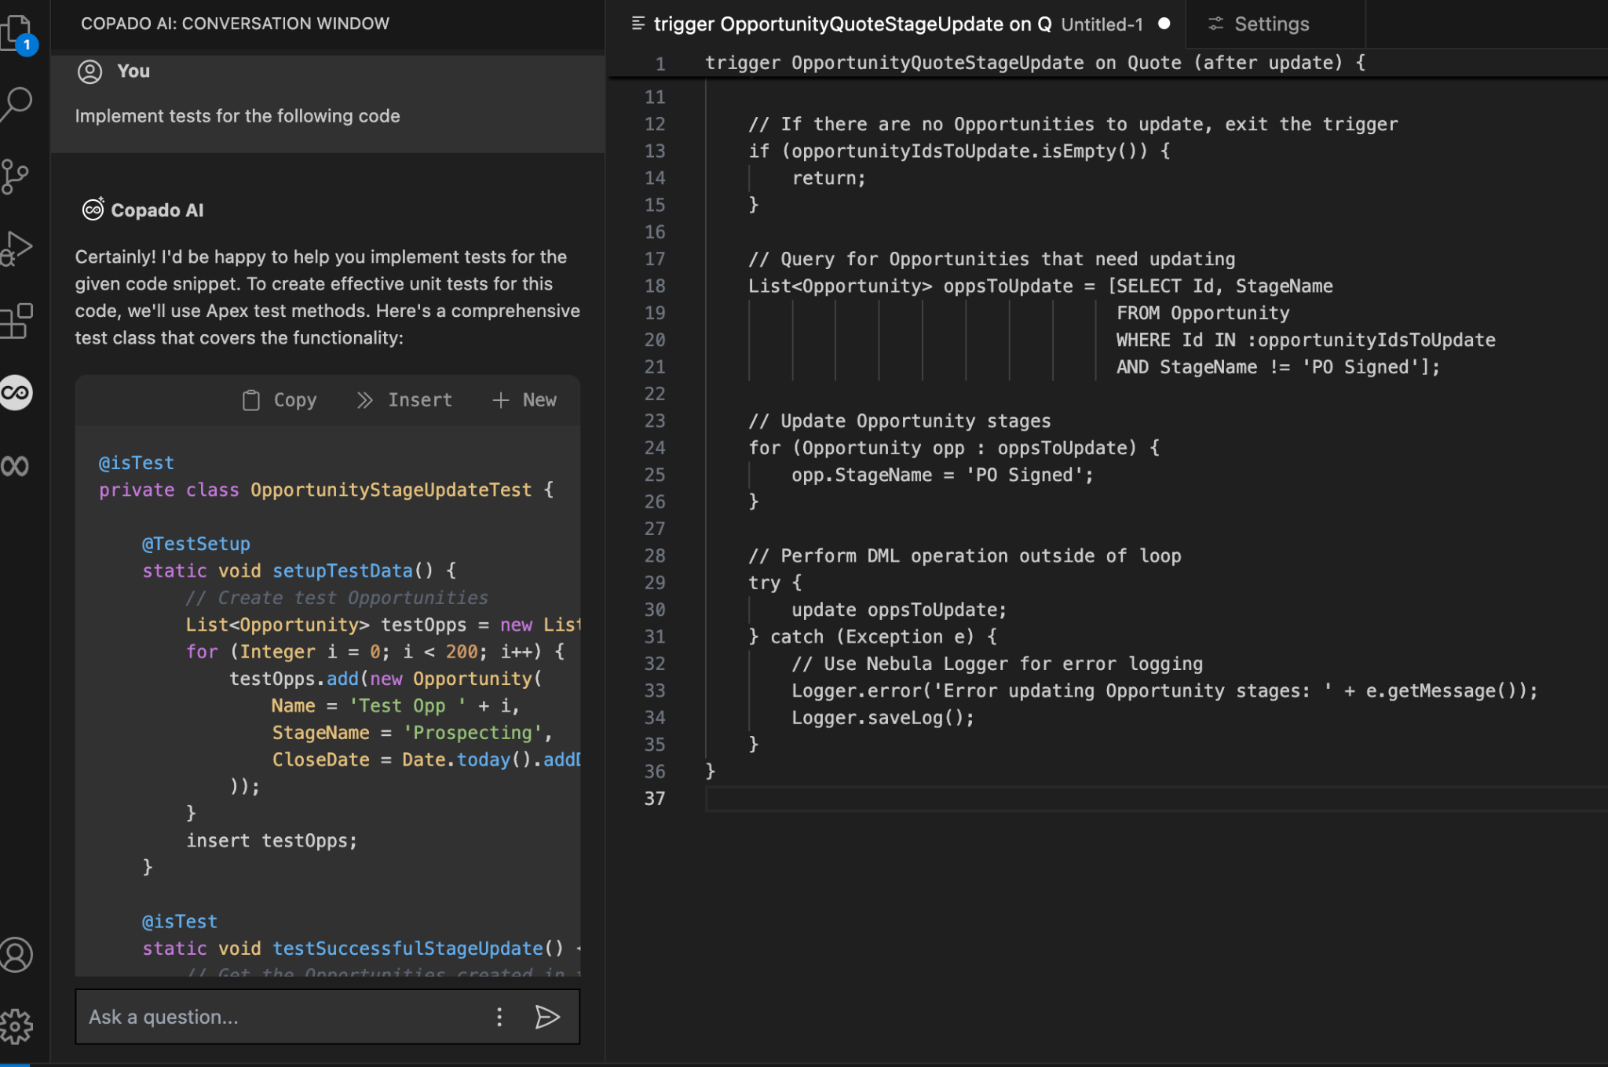1608x1067 pixels.
Task: Click '@TestSetup' annotation in chat code
Action: 196,544
